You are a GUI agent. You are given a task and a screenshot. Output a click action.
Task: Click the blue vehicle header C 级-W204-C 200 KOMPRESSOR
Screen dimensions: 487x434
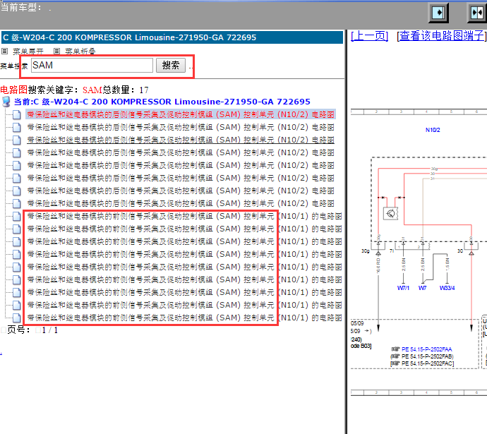172,37
